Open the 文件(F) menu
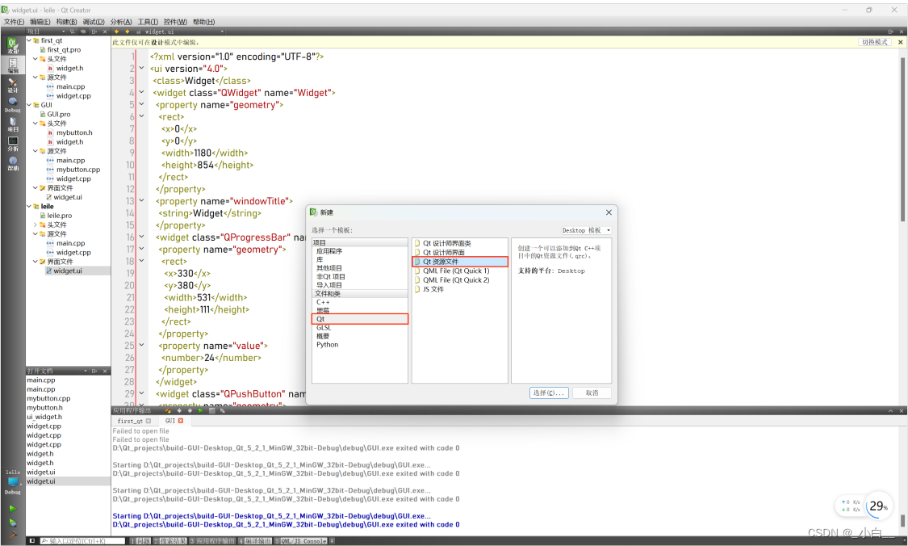This screenshot has height=546, width=908. 14,22
